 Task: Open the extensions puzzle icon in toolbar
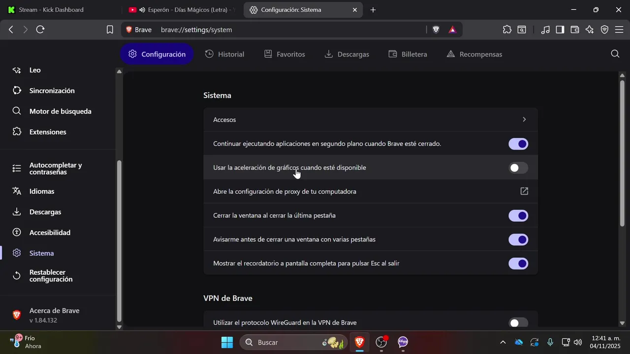coord(507,29)
